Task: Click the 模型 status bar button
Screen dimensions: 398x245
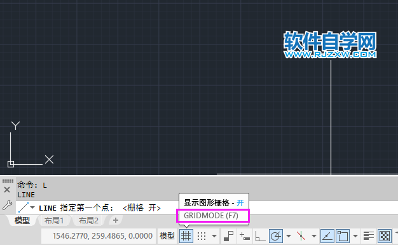Action: pos(167,236)
